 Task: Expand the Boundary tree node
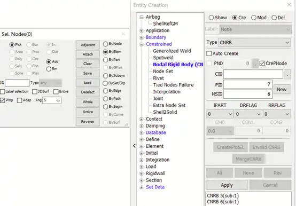click(x=142, y=37)
